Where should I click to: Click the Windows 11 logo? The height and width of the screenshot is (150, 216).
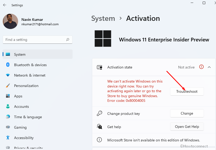[x=103, y=39]
